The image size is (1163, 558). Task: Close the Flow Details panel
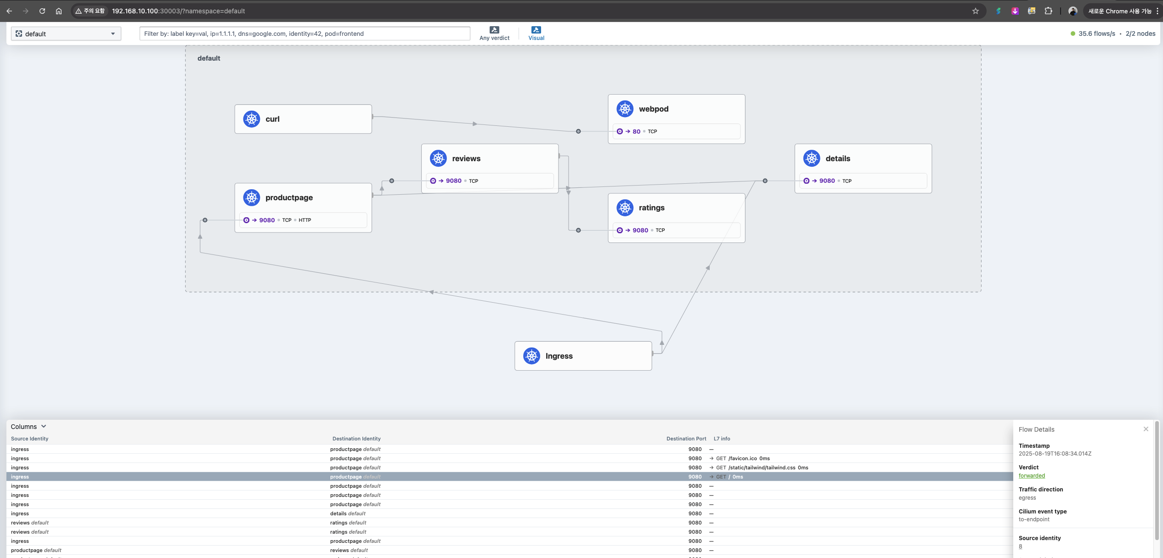click(1146, 429)
